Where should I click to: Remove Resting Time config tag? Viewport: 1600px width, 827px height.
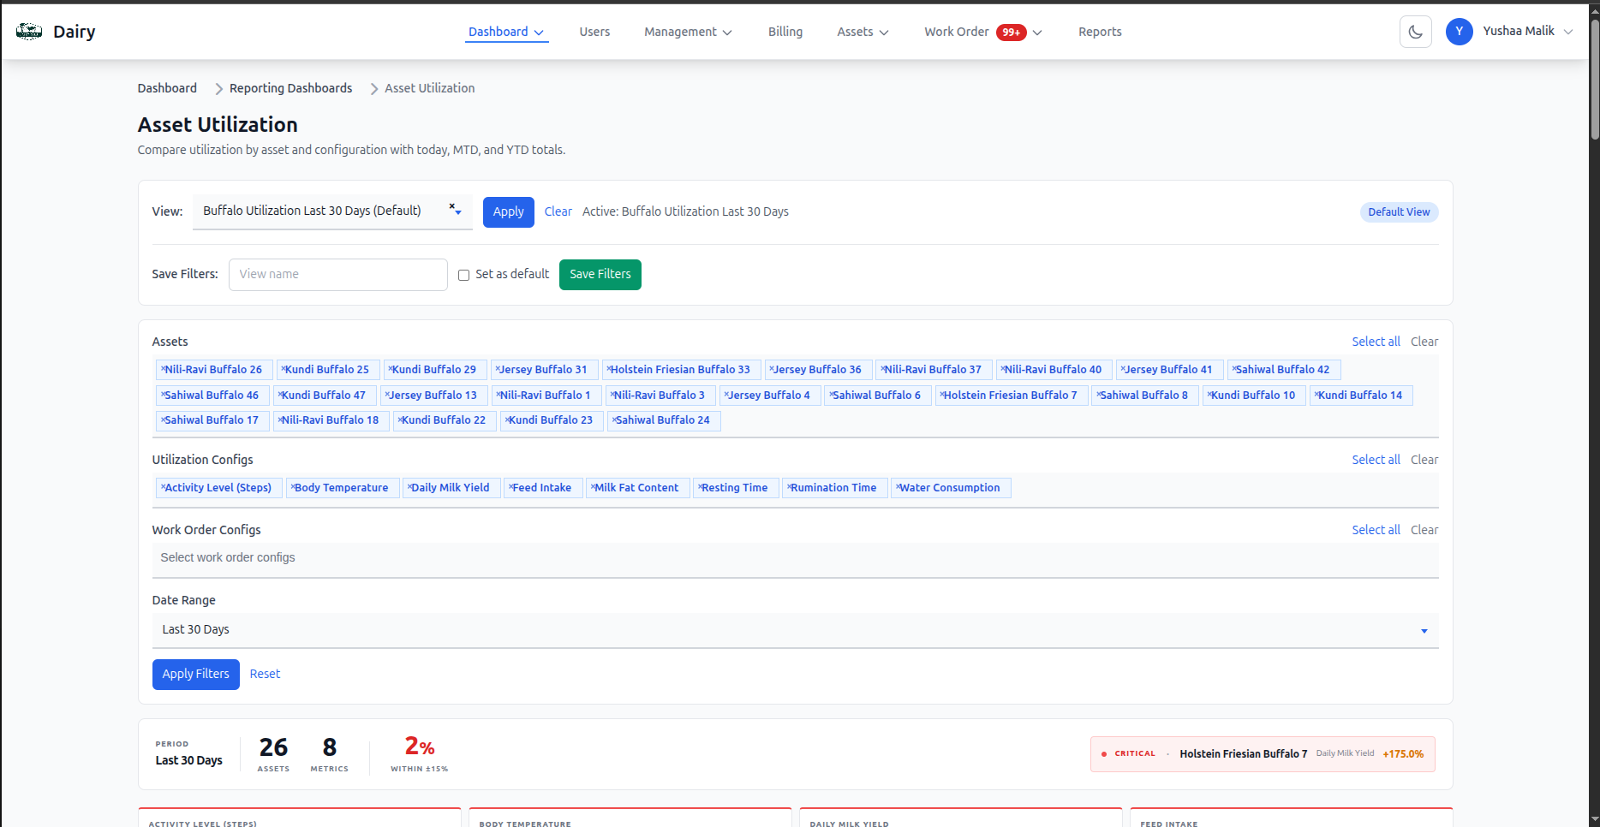(x=700, y=487)
